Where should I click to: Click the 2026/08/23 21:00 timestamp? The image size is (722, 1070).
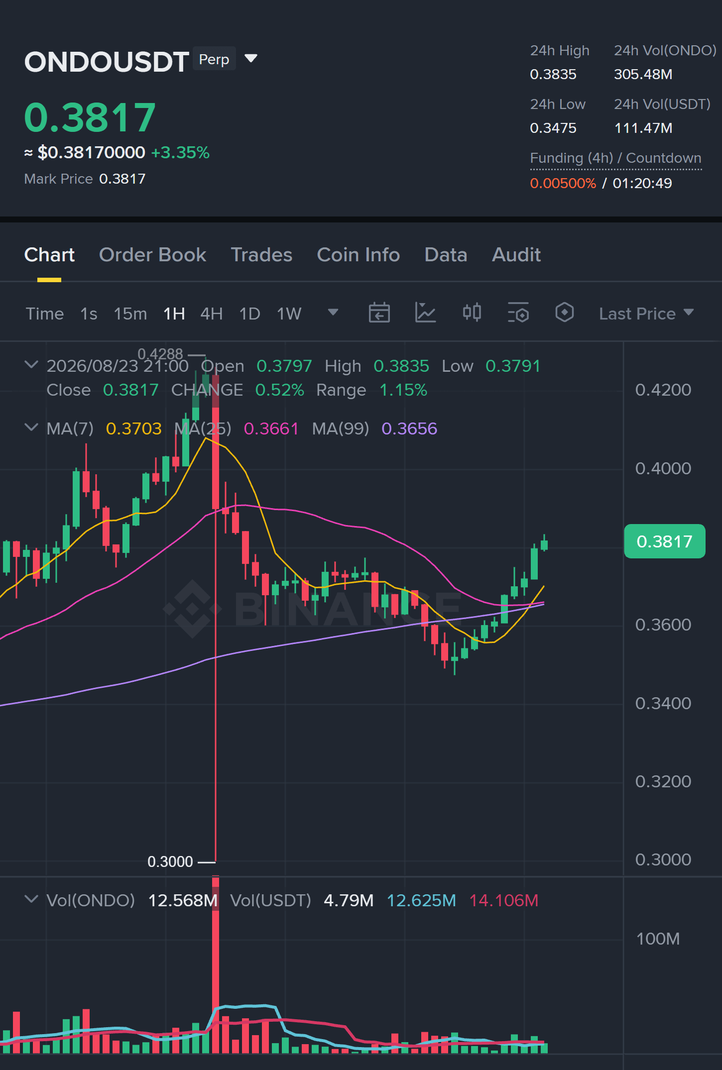click(118, 366)
